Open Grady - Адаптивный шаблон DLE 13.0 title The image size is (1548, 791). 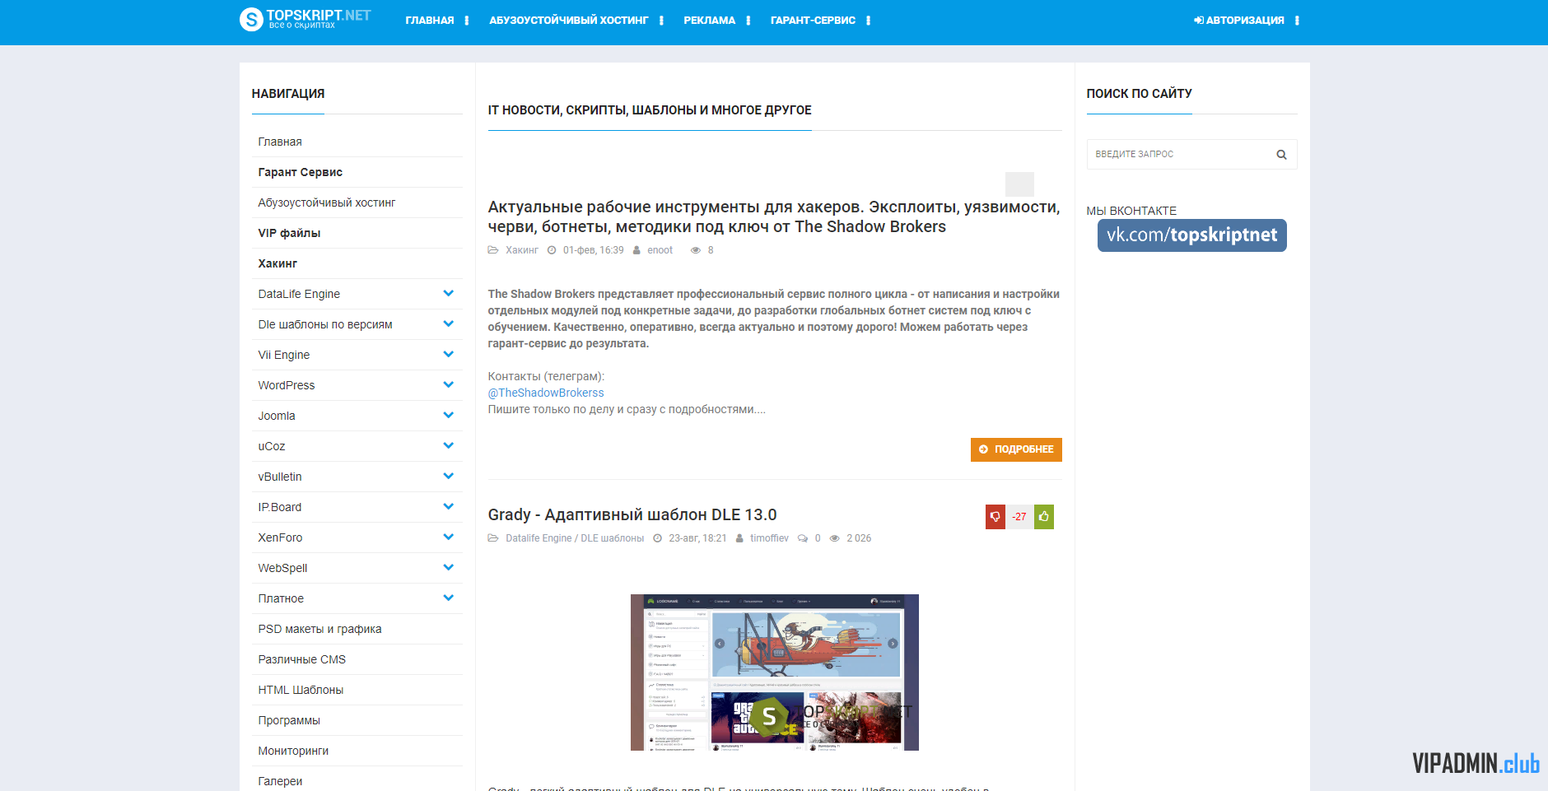pos(632,514)
